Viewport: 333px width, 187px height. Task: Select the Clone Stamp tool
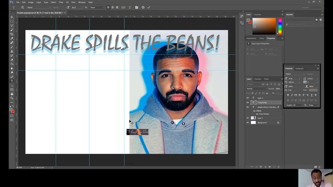click(x=11, y=51)
